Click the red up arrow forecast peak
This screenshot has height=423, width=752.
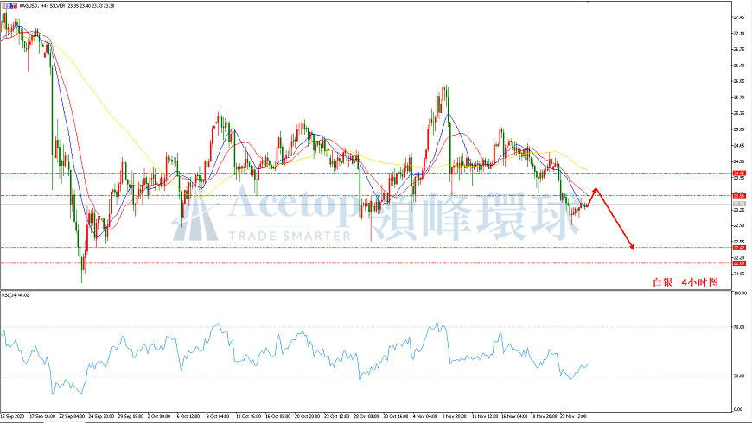tap(596, 188)
